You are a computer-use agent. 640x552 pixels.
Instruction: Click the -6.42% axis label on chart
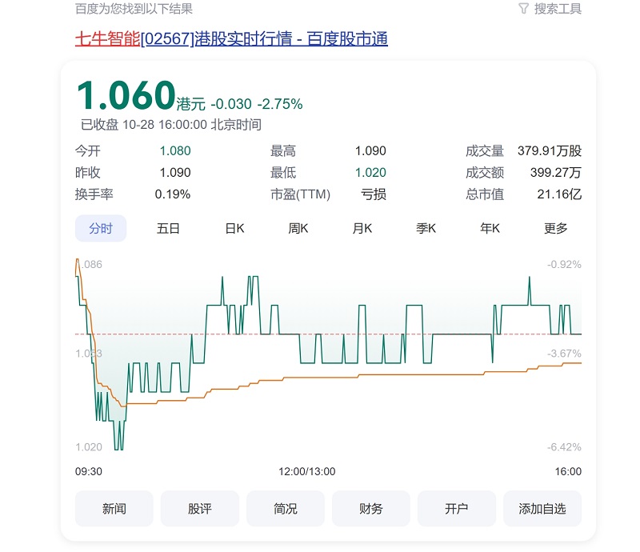pyautogui.click(x=564, y=447)
